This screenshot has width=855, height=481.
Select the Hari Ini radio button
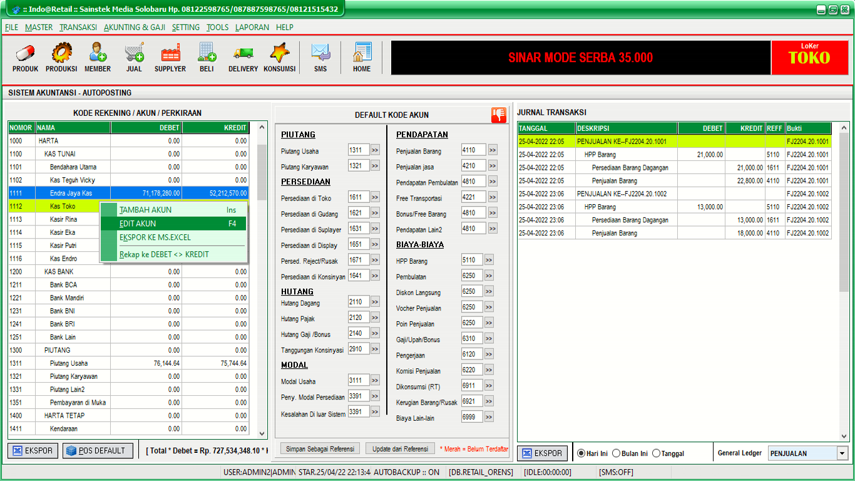coord(581,453)
